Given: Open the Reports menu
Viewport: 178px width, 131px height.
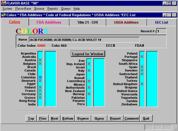Looking at the screenshot, I should point(52,9).
